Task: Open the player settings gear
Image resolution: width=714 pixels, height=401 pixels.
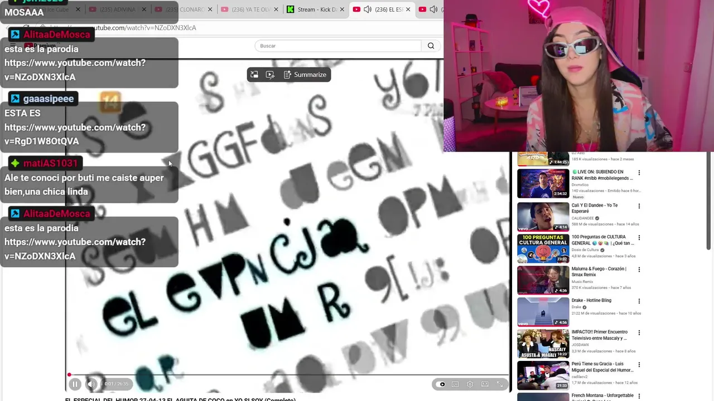Action: (x=470, y=384)
